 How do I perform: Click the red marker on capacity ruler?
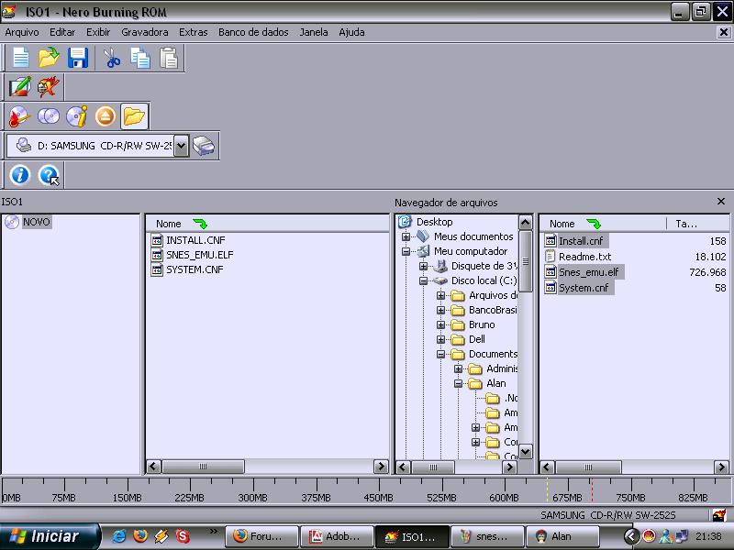592,489
